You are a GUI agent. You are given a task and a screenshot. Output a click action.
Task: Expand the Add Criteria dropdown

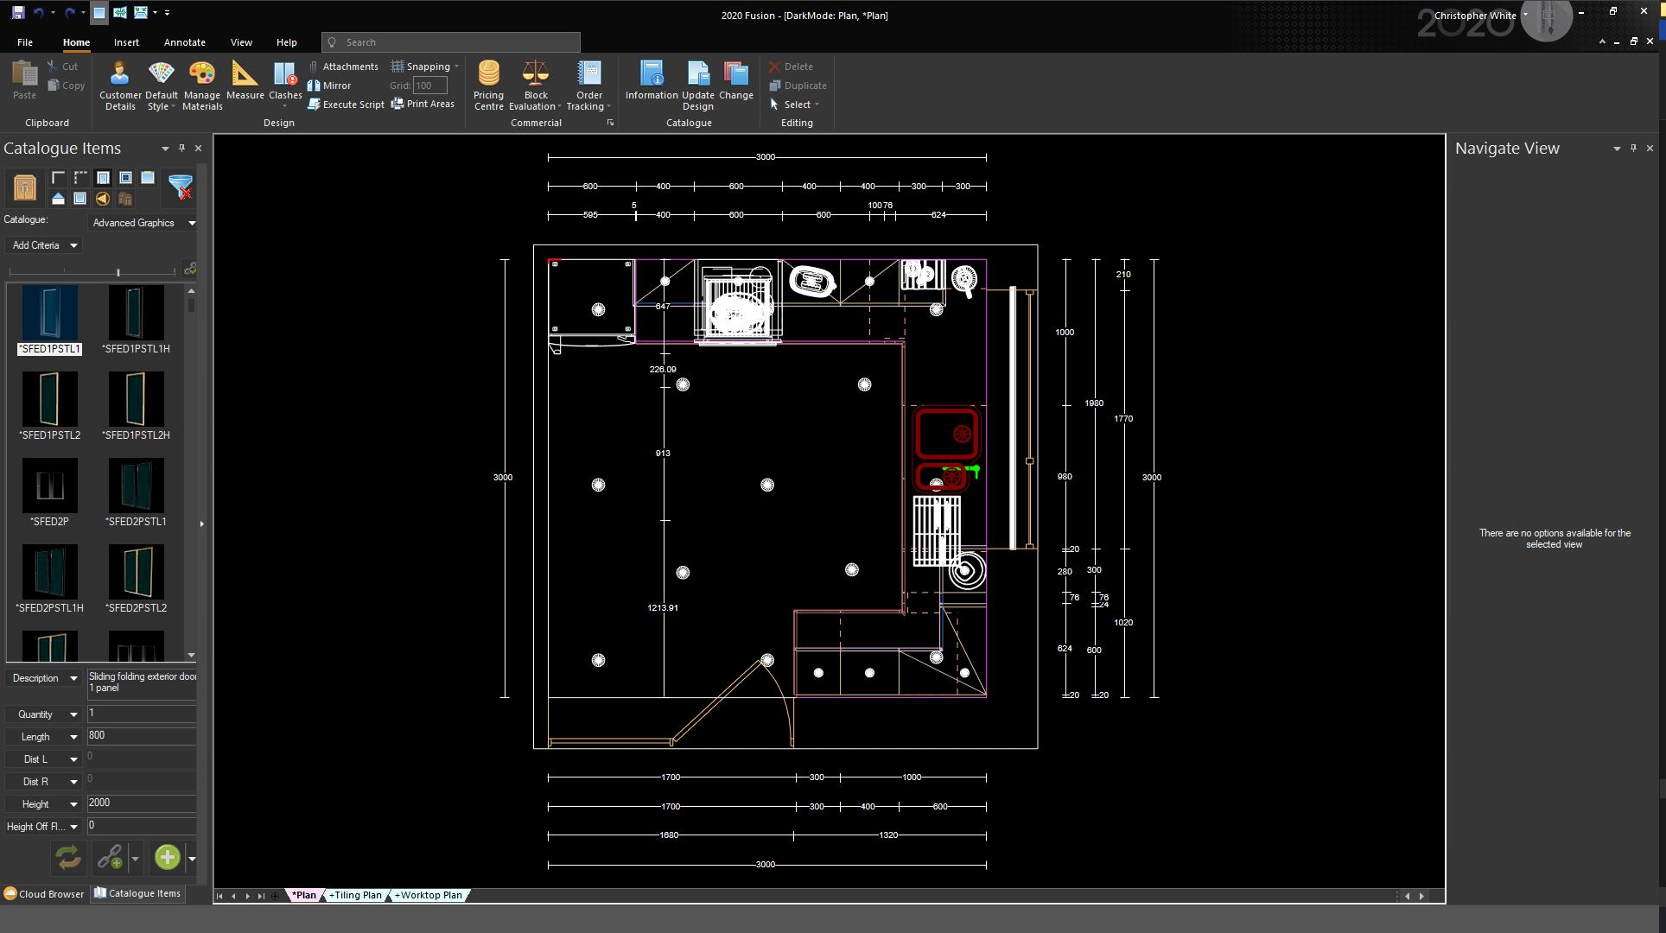coord(44,245)
